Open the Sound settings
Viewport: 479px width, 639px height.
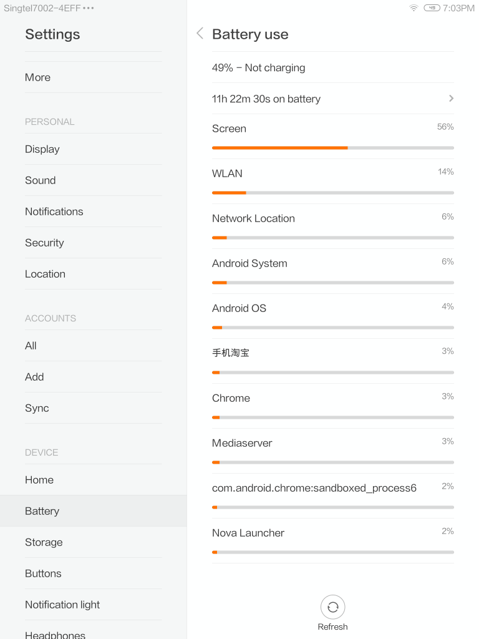click(x=40, y=180)
